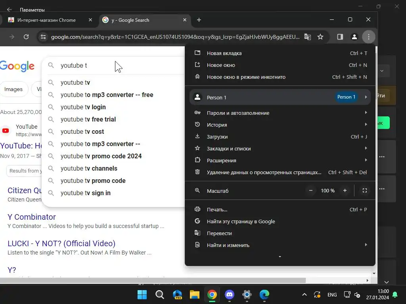Open the Windows Start button
Viewport: 406px width, 304px height.
point(142,294)
